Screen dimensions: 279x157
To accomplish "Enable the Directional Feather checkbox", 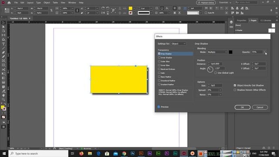I will [x=159, y=80].
